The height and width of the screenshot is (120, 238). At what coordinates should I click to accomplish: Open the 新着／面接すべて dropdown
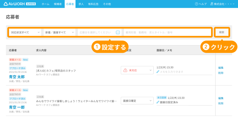59,32
